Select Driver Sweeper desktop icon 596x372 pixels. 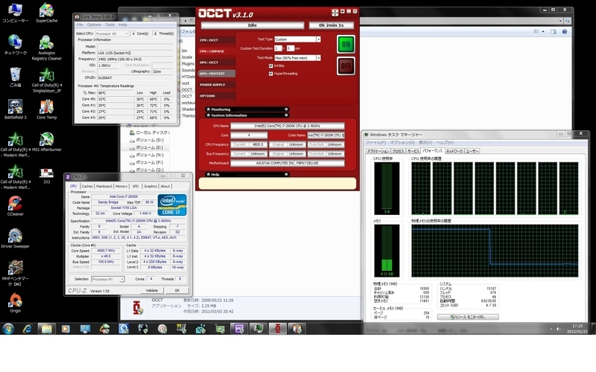coord(15,238)
